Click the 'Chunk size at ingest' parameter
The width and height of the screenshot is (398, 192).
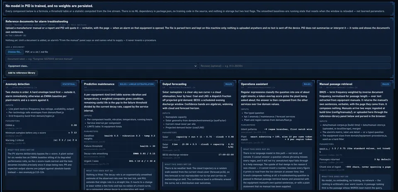coord(331,167)
